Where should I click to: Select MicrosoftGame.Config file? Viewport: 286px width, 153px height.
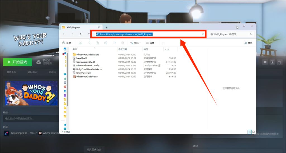tap(88, 65)
